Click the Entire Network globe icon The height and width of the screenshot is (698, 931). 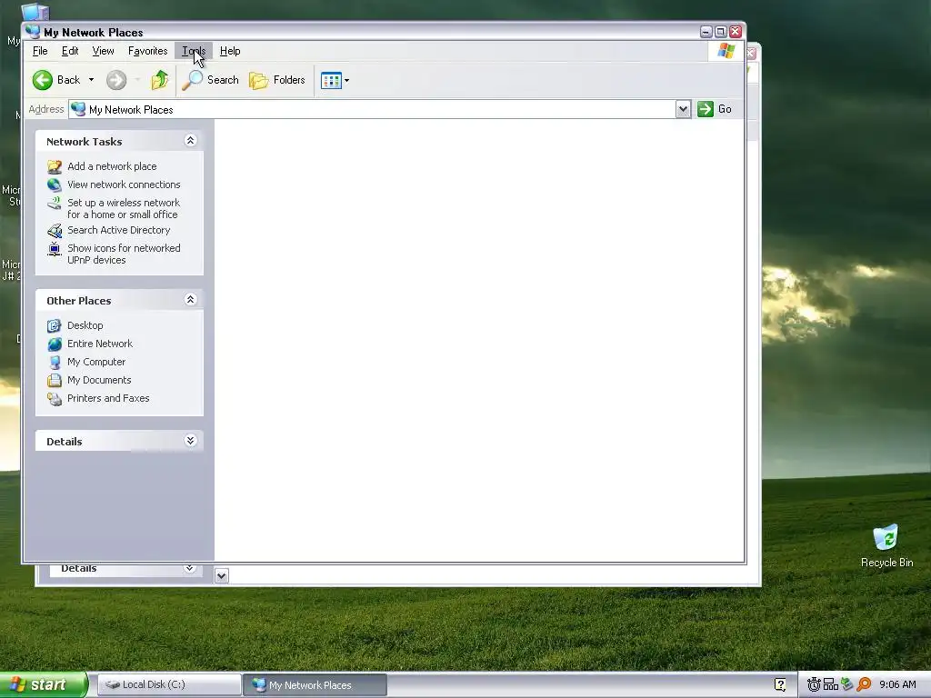coord(55,344)
